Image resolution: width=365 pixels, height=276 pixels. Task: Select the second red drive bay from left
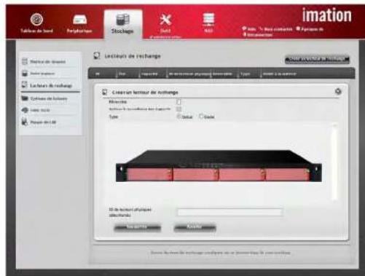coord(195,175)
